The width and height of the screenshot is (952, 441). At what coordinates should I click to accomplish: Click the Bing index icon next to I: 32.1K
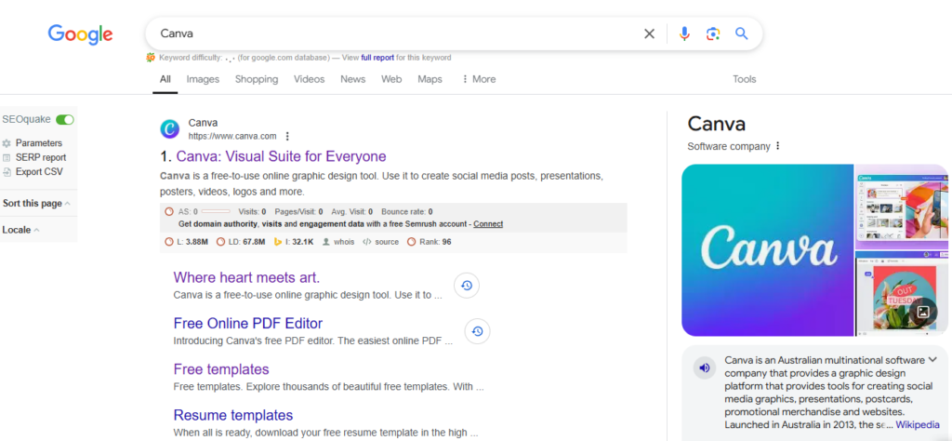278,242
